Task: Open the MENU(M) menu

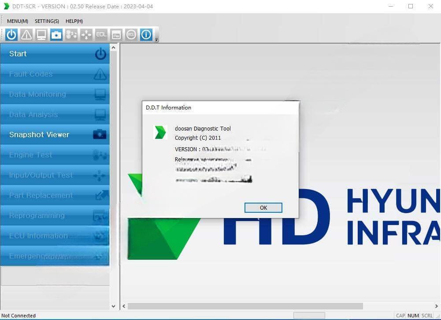Action: (18, 21)
